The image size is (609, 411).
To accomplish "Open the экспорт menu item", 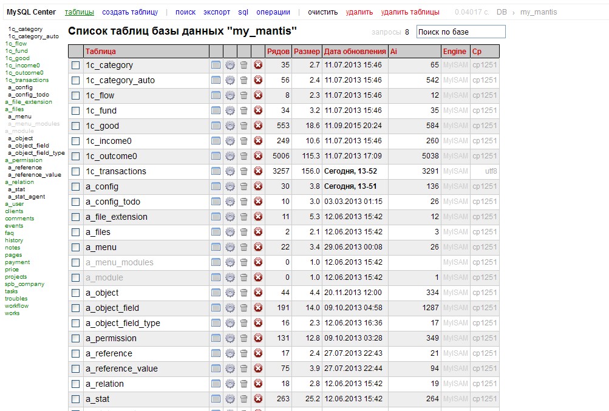I will pos(217,12).
